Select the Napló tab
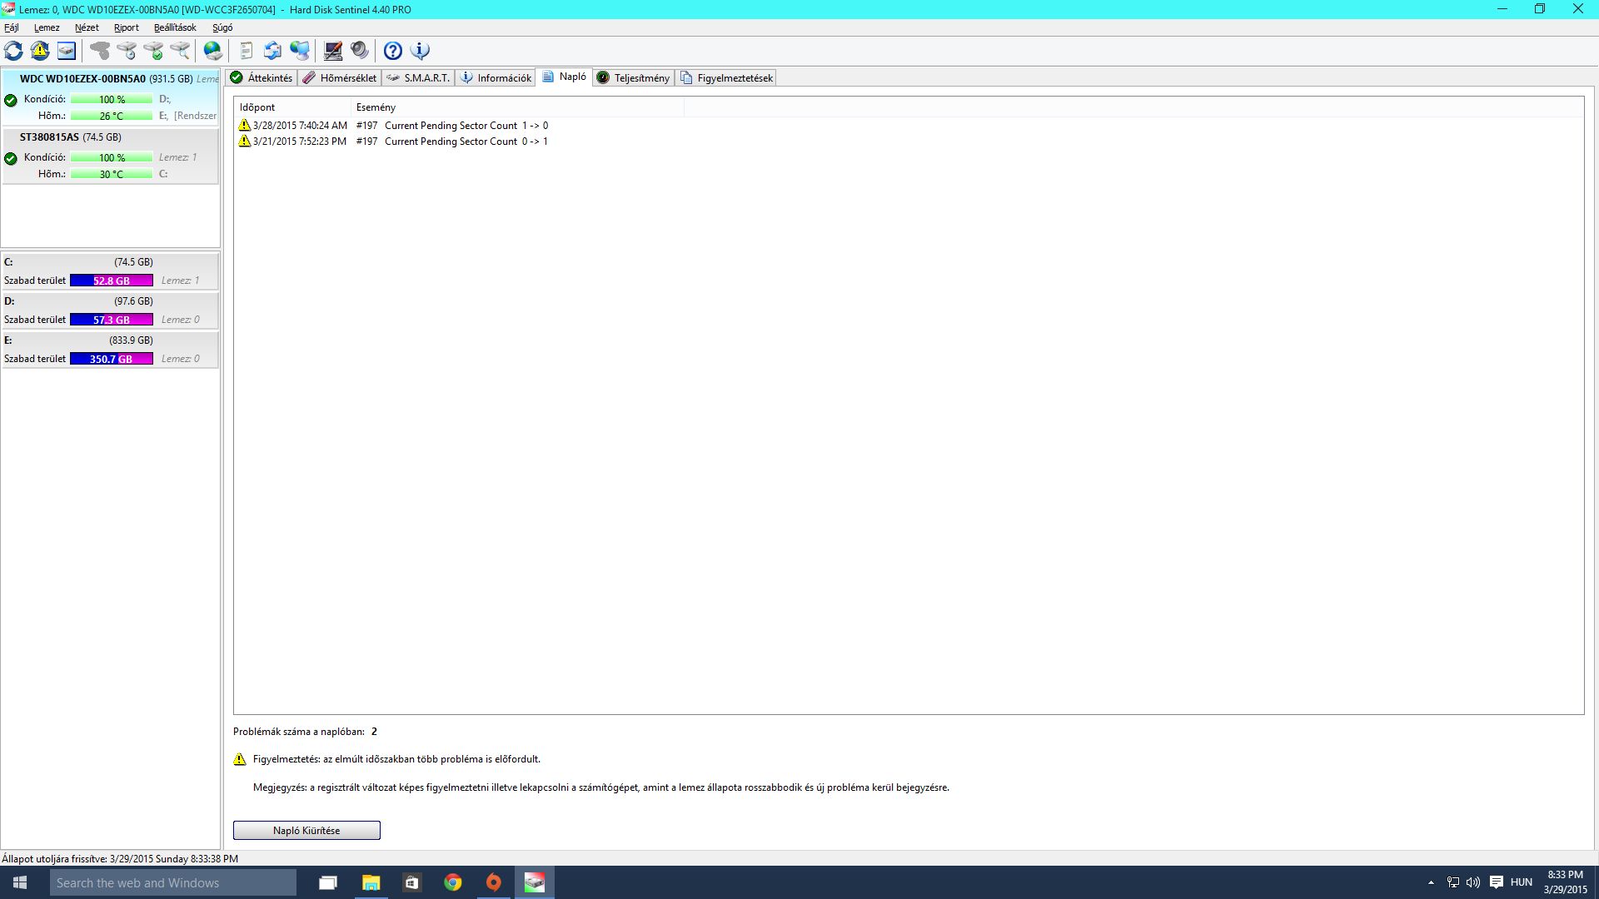 [x=564, y=77]
